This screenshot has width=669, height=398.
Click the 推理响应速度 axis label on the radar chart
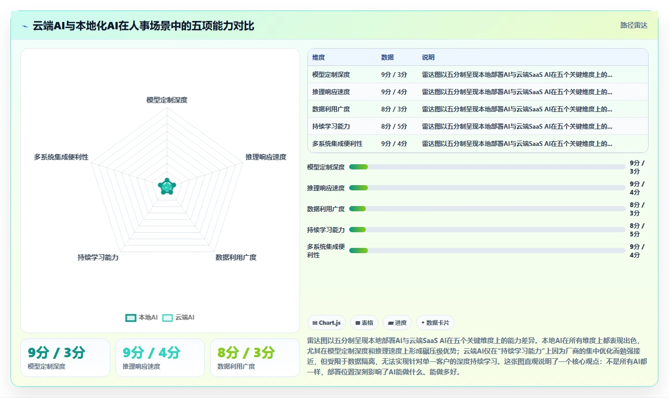pyautogui.click(x=266, y=157)
